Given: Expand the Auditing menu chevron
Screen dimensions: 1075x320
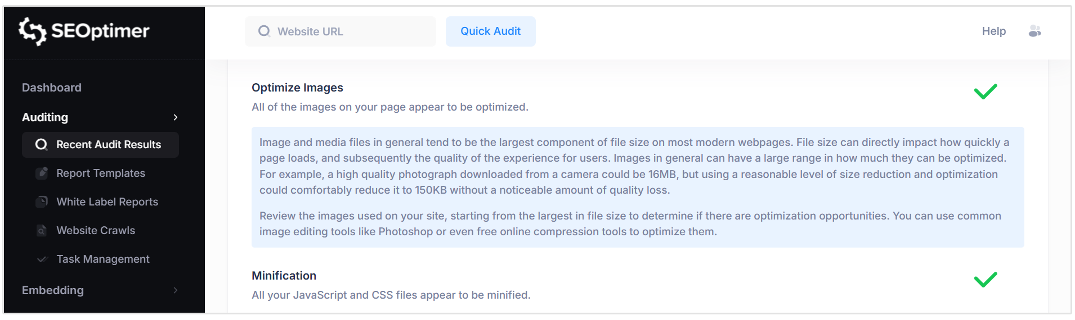Looking at the screenshot, I should tap(175, 117).
